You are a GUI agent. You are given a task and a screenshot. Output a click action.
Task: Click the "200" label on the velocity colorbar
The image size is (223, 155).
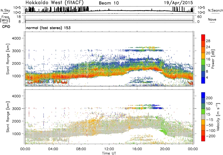[209, 98]
